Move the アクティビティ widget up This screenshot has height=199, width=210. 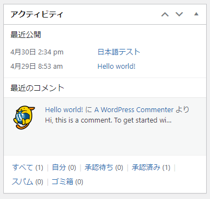coord(165,14)
